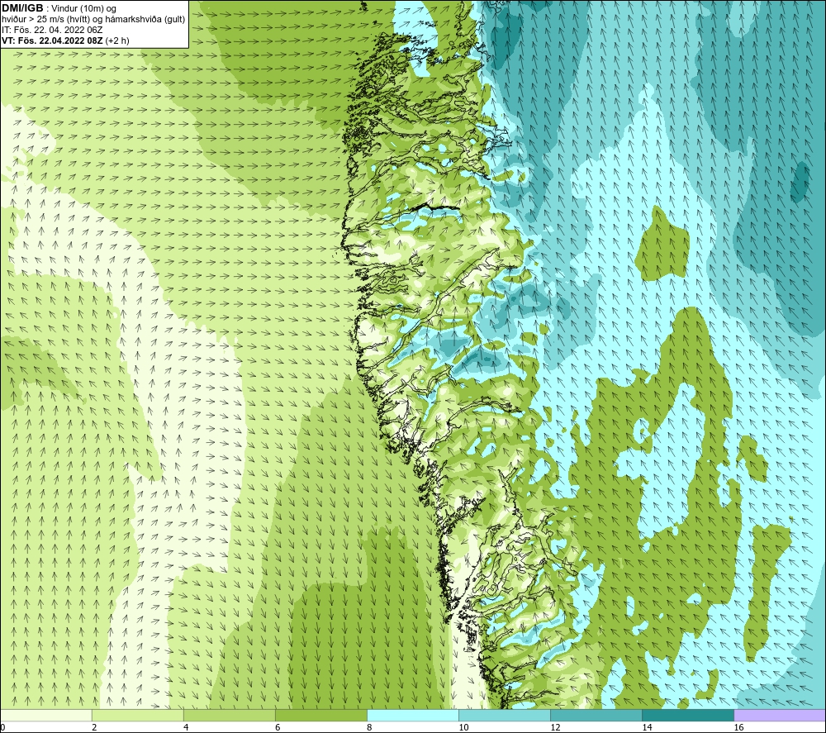Click the purple legend swatch above 16

click(781, 715)
